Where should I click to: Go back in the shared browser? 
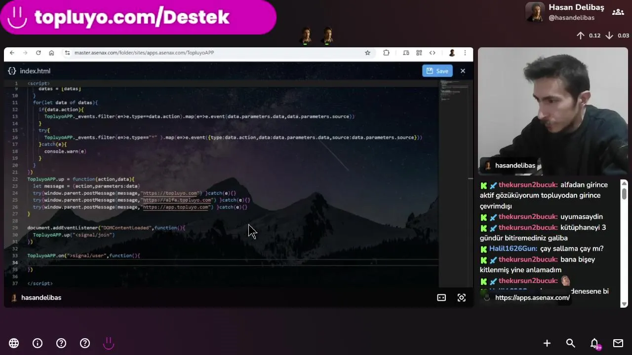12,53
